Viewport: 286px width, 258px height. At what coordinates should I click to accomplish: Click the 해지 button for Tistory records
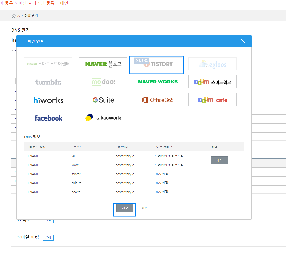[219, 160]
